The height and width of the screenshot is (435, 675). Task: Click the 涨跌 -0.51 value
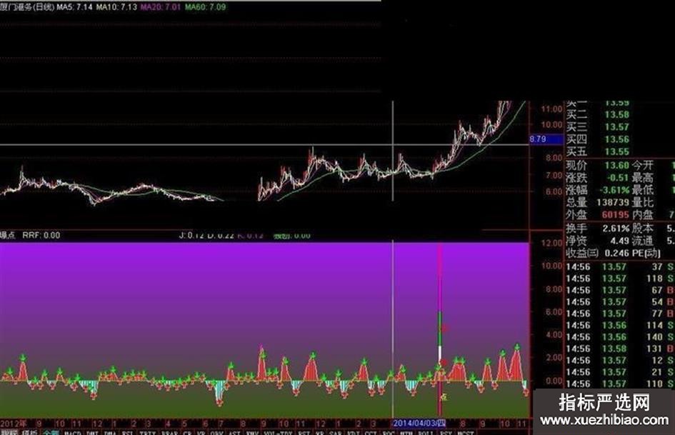coord(617,177)
